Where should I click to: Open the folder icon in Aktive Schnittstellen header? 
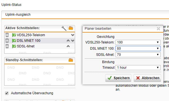[71, 28]
